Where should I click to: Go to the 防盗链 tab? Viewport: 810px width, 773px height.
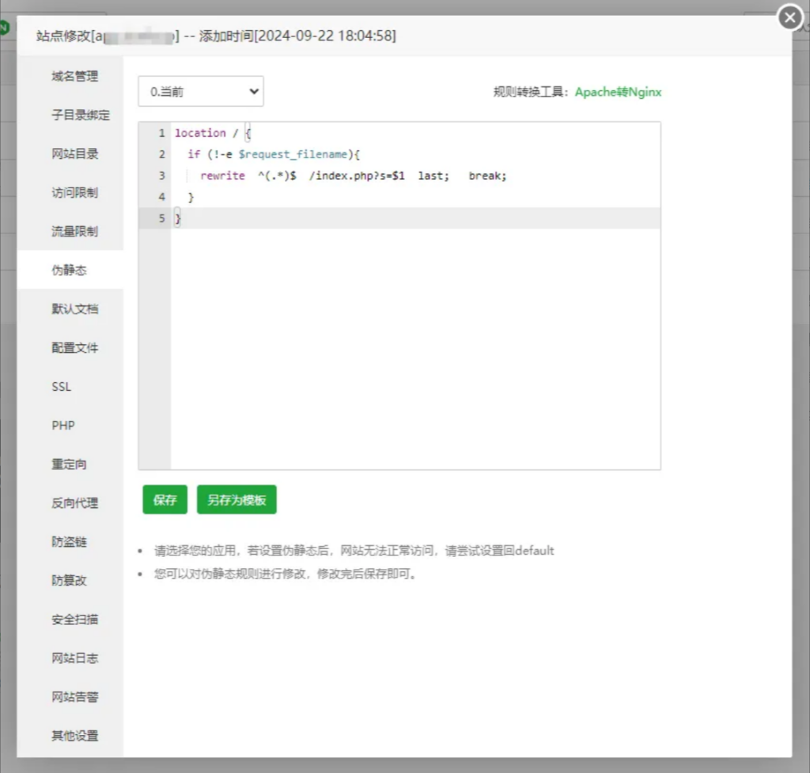pos(70,541)
